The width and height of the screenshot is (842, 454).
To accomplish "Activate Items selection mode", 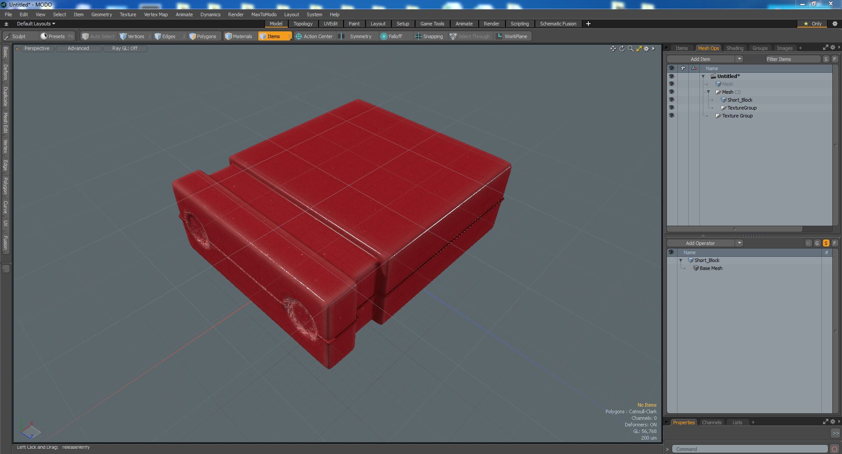I will [x=274, y=36].
